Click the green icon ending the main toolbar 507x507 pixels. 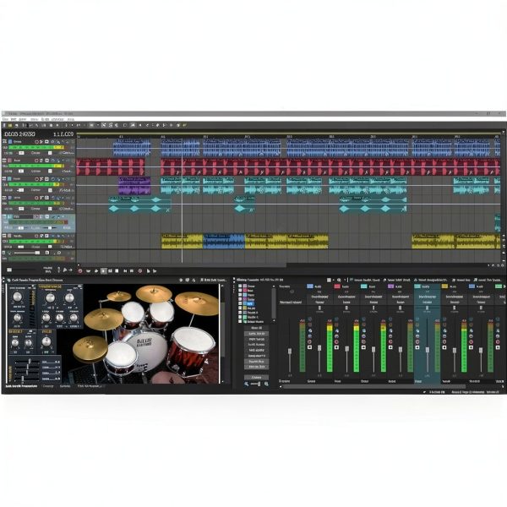184,125
